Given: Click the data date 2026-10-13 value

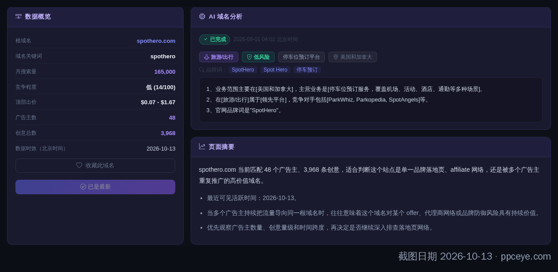Looking at the screenshot, I should [161, 148].
